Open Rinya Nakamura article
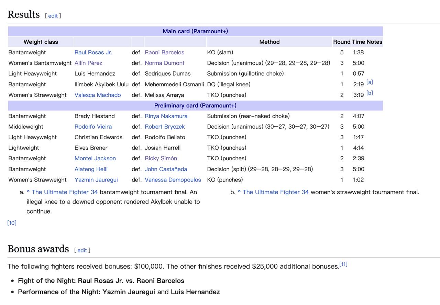This screenshot has width=440, height=305. click(x=166, y=116)
